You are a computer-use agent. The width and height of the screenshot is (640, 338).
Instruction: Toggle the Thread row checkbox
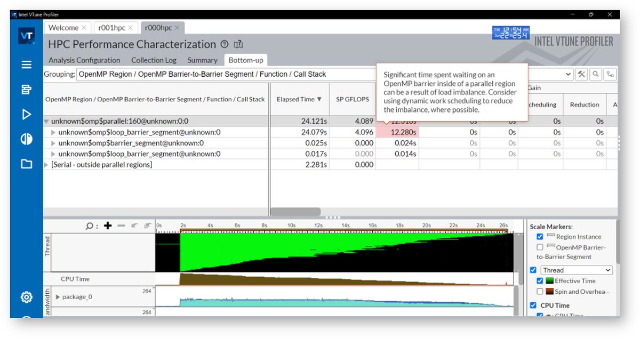tap(533, 270)
